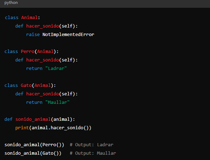Click 'def sonido_animal(animal):' line

click(40, 119)
